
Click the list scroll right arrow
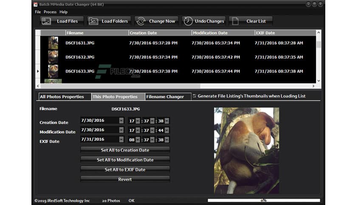(313, 86)
